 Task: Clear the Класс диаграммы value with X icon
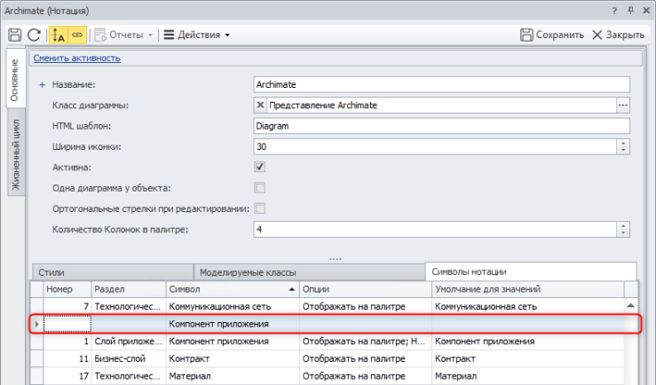pyautogui.click(x=261, y=106)
